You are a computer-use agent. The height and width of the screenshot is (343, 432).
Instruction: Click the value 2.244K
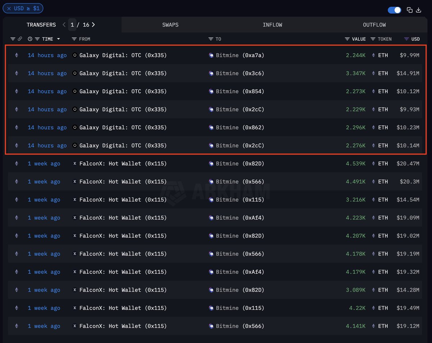[x=356, y=55]
